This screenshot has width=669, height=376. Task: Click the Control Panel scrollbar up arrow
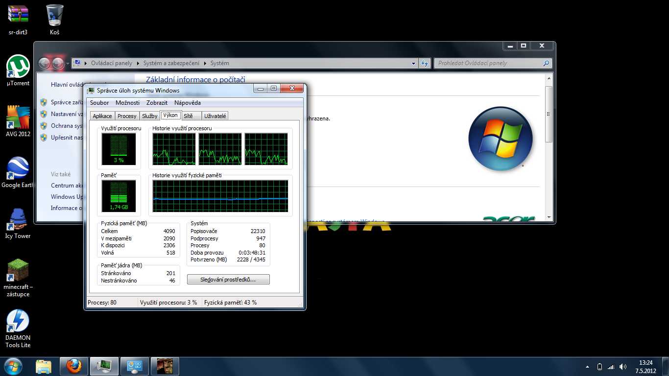tap(549, 78)
